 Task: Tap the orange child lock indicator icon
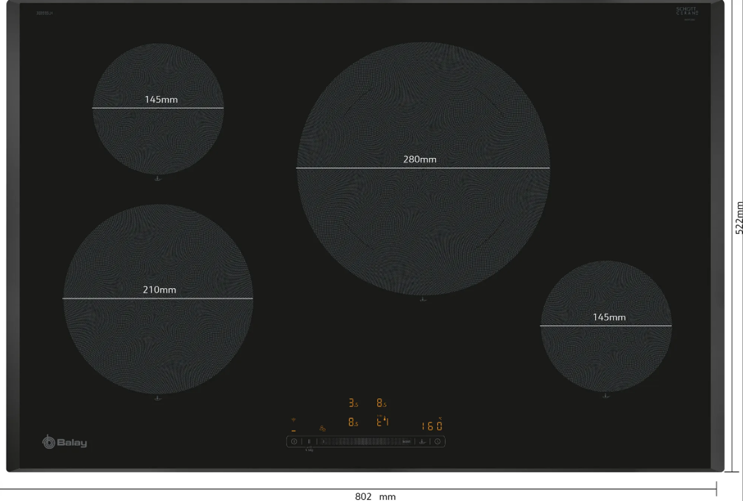point(322,428)
